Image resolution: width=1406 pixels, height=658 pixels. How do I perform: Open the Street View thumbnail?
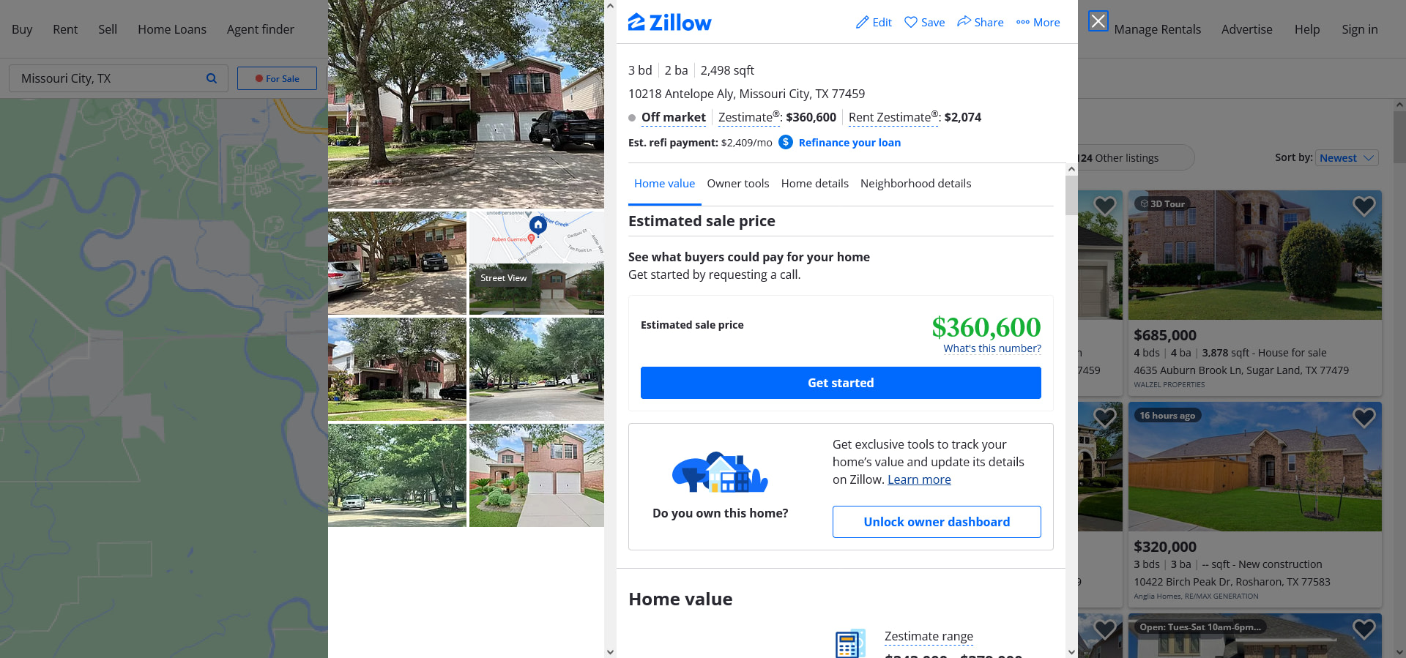(537, 289)
